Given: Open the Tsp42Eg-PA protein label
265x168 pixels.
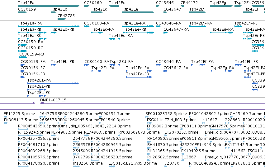Looking at the screenshot, I should pyautogui.click(x=222, y=68).
